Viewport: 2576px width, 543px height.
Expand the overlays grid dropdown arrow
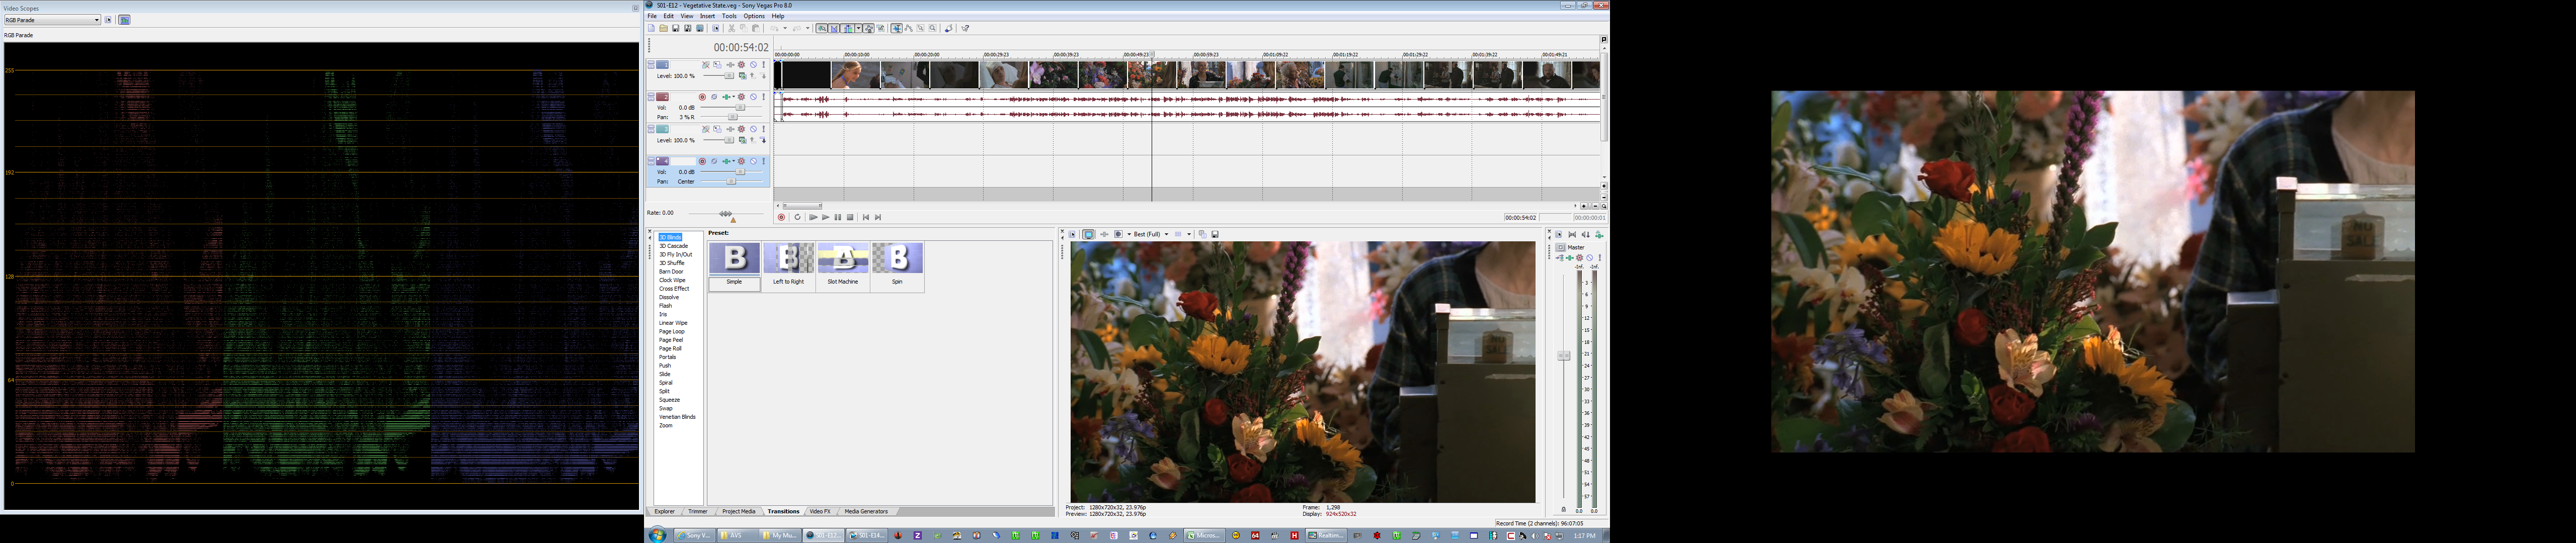(x=1189, y=234)
